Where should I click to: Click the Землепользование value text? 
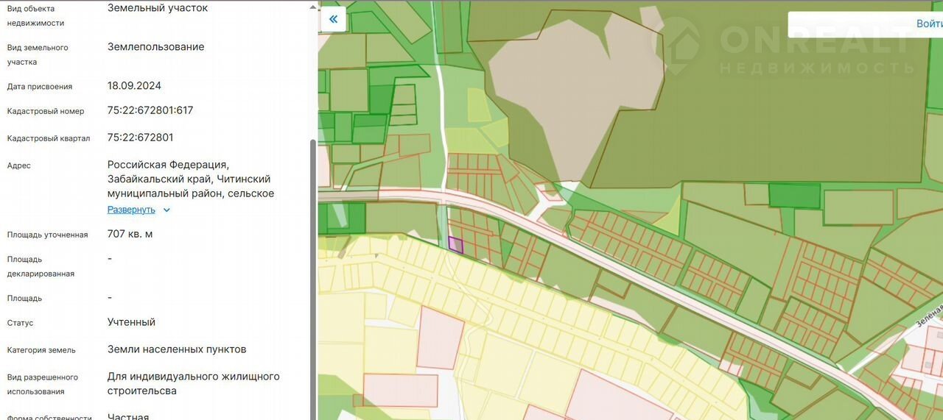coord(156,47)
